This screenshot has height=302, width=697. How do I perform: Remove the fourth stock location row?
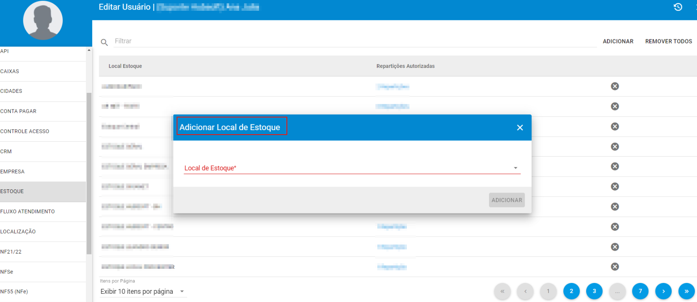tap(615, 147)
